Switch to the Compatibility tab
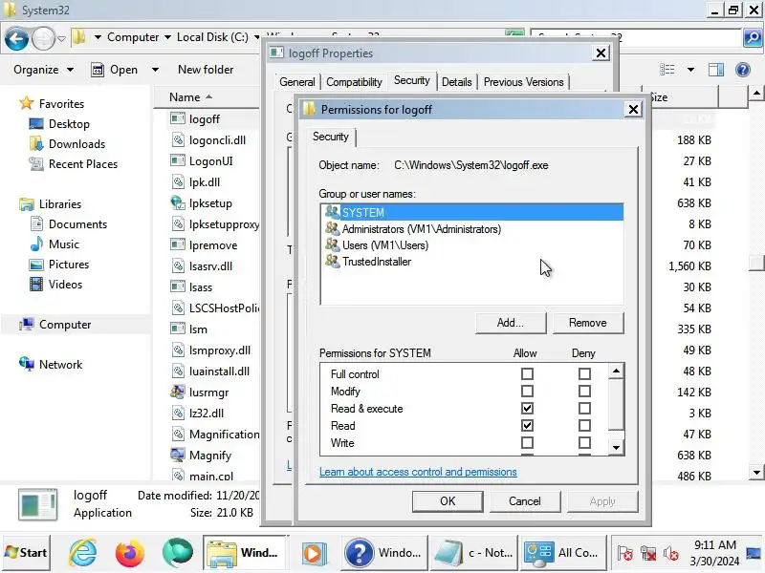The height and width of the screenshot is (573, 765). pyautogui.click(x=354, y=82)
